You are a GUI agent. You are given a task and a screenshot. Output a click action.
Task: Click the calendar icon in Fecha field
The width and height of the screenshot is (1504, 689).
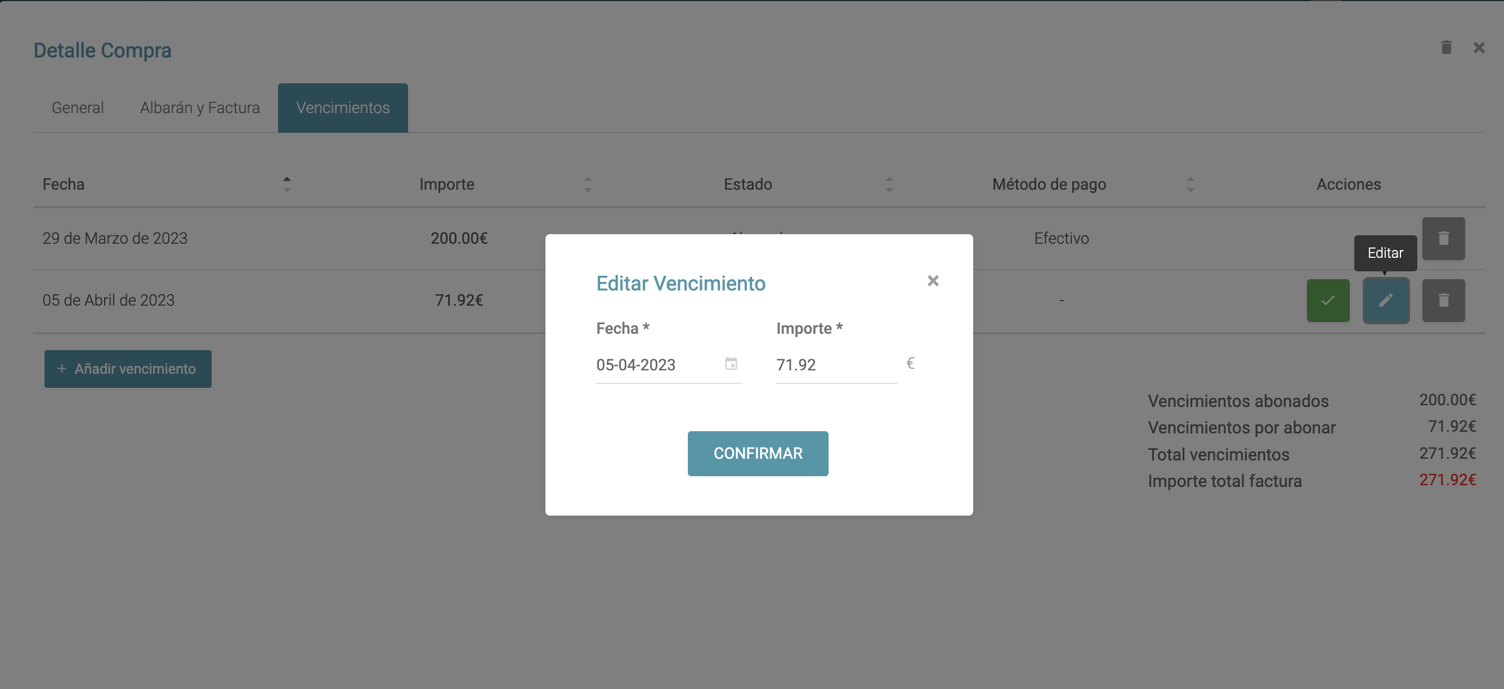point(731,364)
